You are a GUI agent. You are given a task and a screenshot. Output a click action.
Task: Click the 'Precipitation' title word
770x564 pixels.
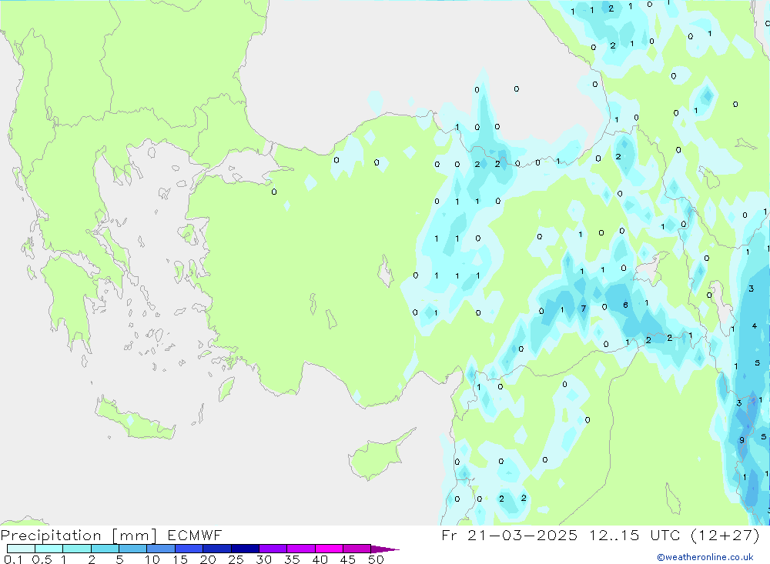(x=51, y=536)
